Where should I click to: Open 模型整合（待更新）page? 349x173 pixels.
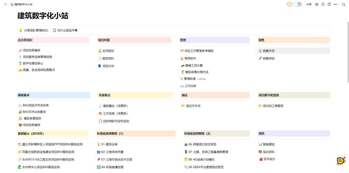click(113, 106)
